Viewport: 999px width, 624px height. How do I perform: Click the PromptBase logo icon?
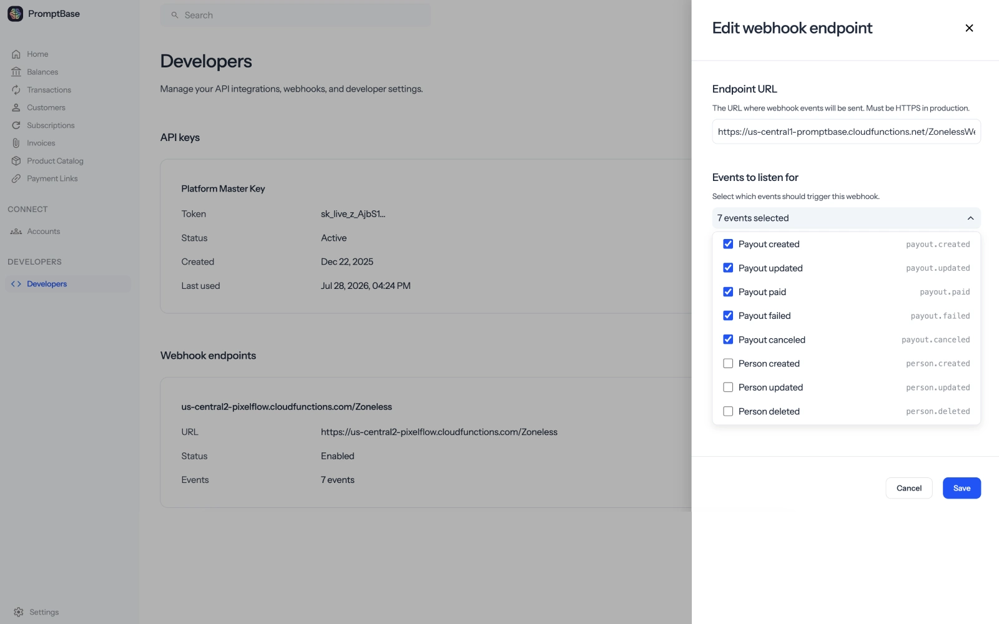point(15,14)
